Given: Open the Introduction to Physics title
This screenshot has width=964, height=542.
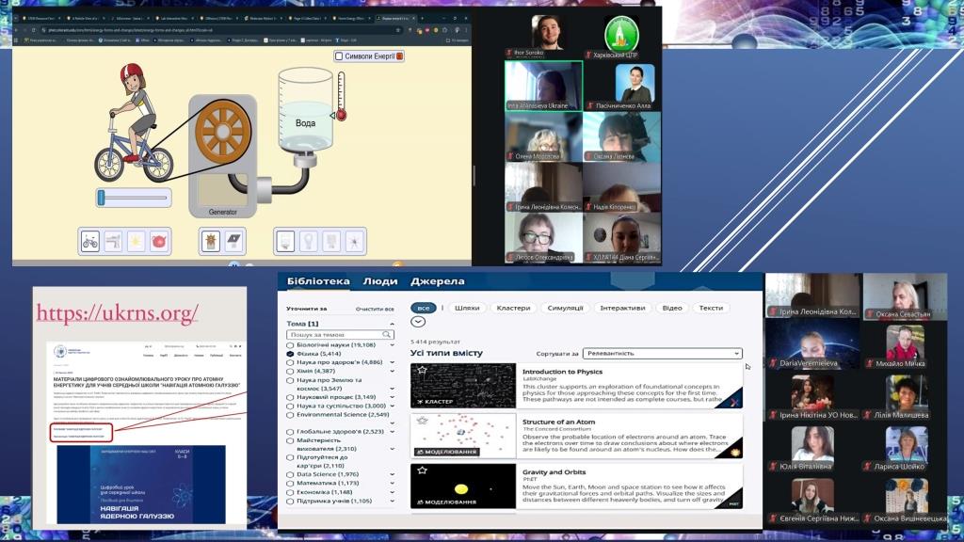Looking at the screenshot, I should [563, 372].
